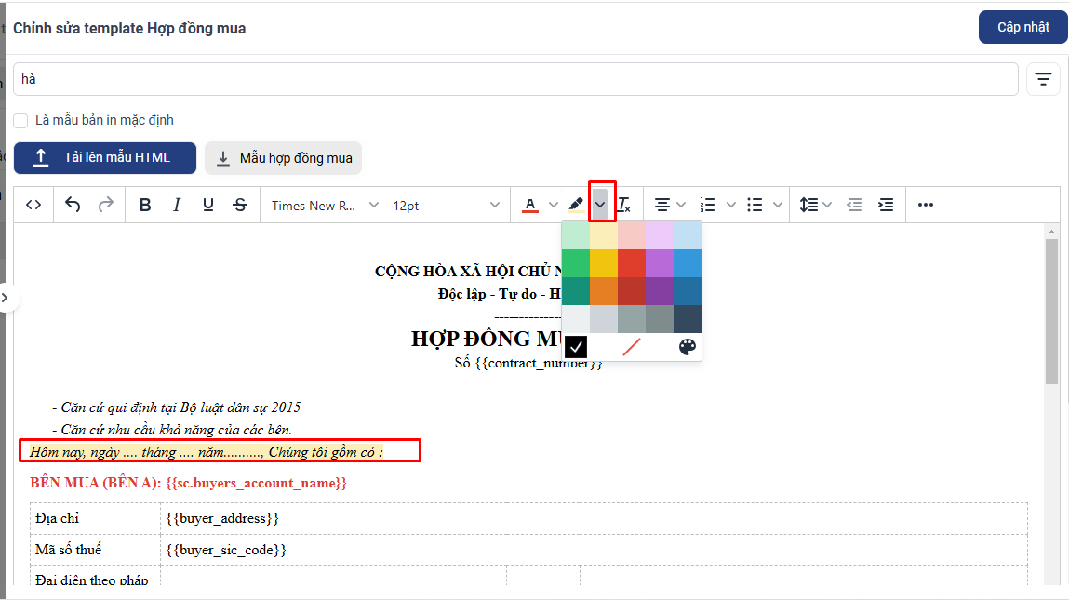Viewport: 1069px width, 600px height.
Task: Apply italic formatting
Action: pos(177,206)
